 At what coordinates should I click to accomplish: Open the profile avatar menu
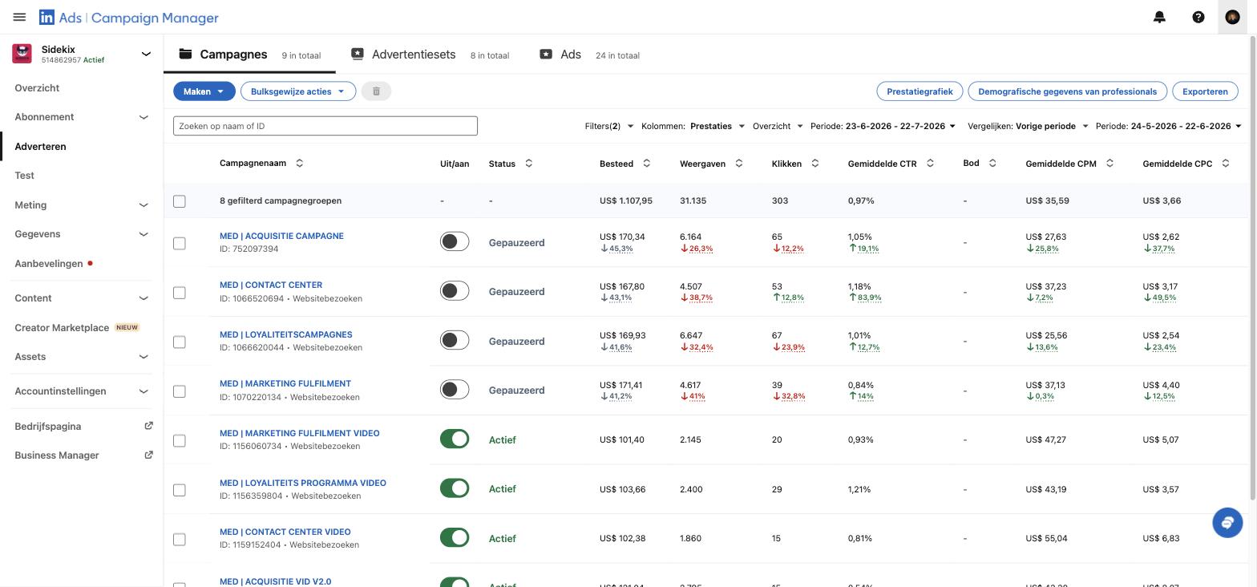[x=1233, y=17]
